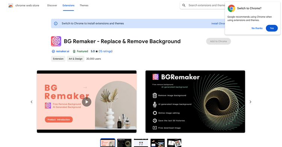Open the Themes tab
Screen dimensions: 282x147
point(84,5)
